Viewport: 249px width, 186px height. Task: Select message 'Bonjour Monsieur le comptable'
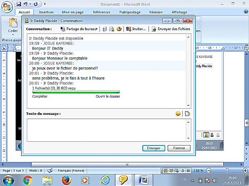click(60, 58)
